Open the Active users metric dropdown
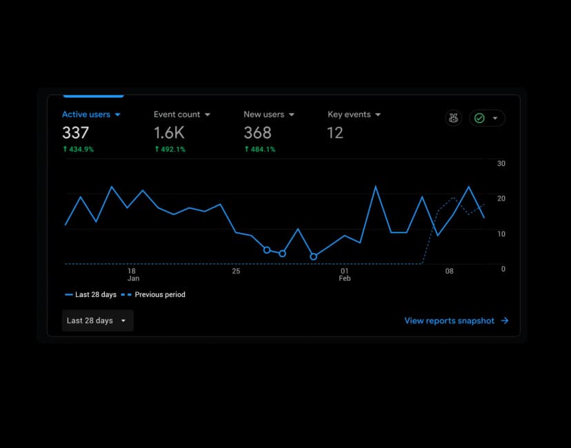Image resolution: width=571 pixels, height=448 pixels. 118,114
